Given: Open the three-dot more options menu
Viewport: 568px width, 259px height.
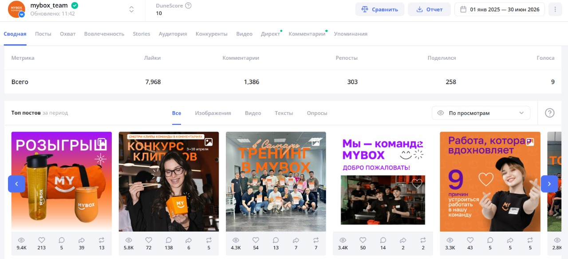Looking at the screenshot, I should tap(555, 9).
